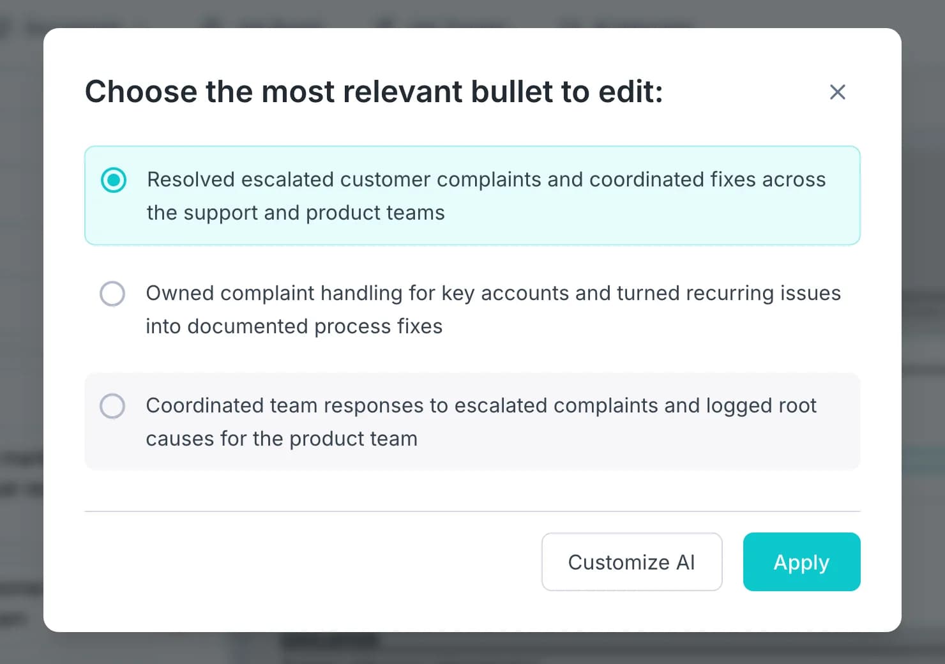945x664 pixels.
Task: Choose the "Owned complaint handling" radio button
Action: tap(112, 294)
